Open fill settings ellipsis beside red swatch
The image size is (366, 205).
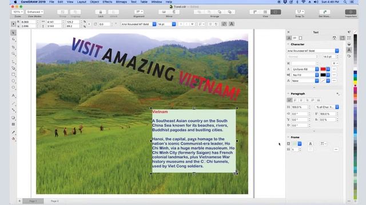coord(334,69)
